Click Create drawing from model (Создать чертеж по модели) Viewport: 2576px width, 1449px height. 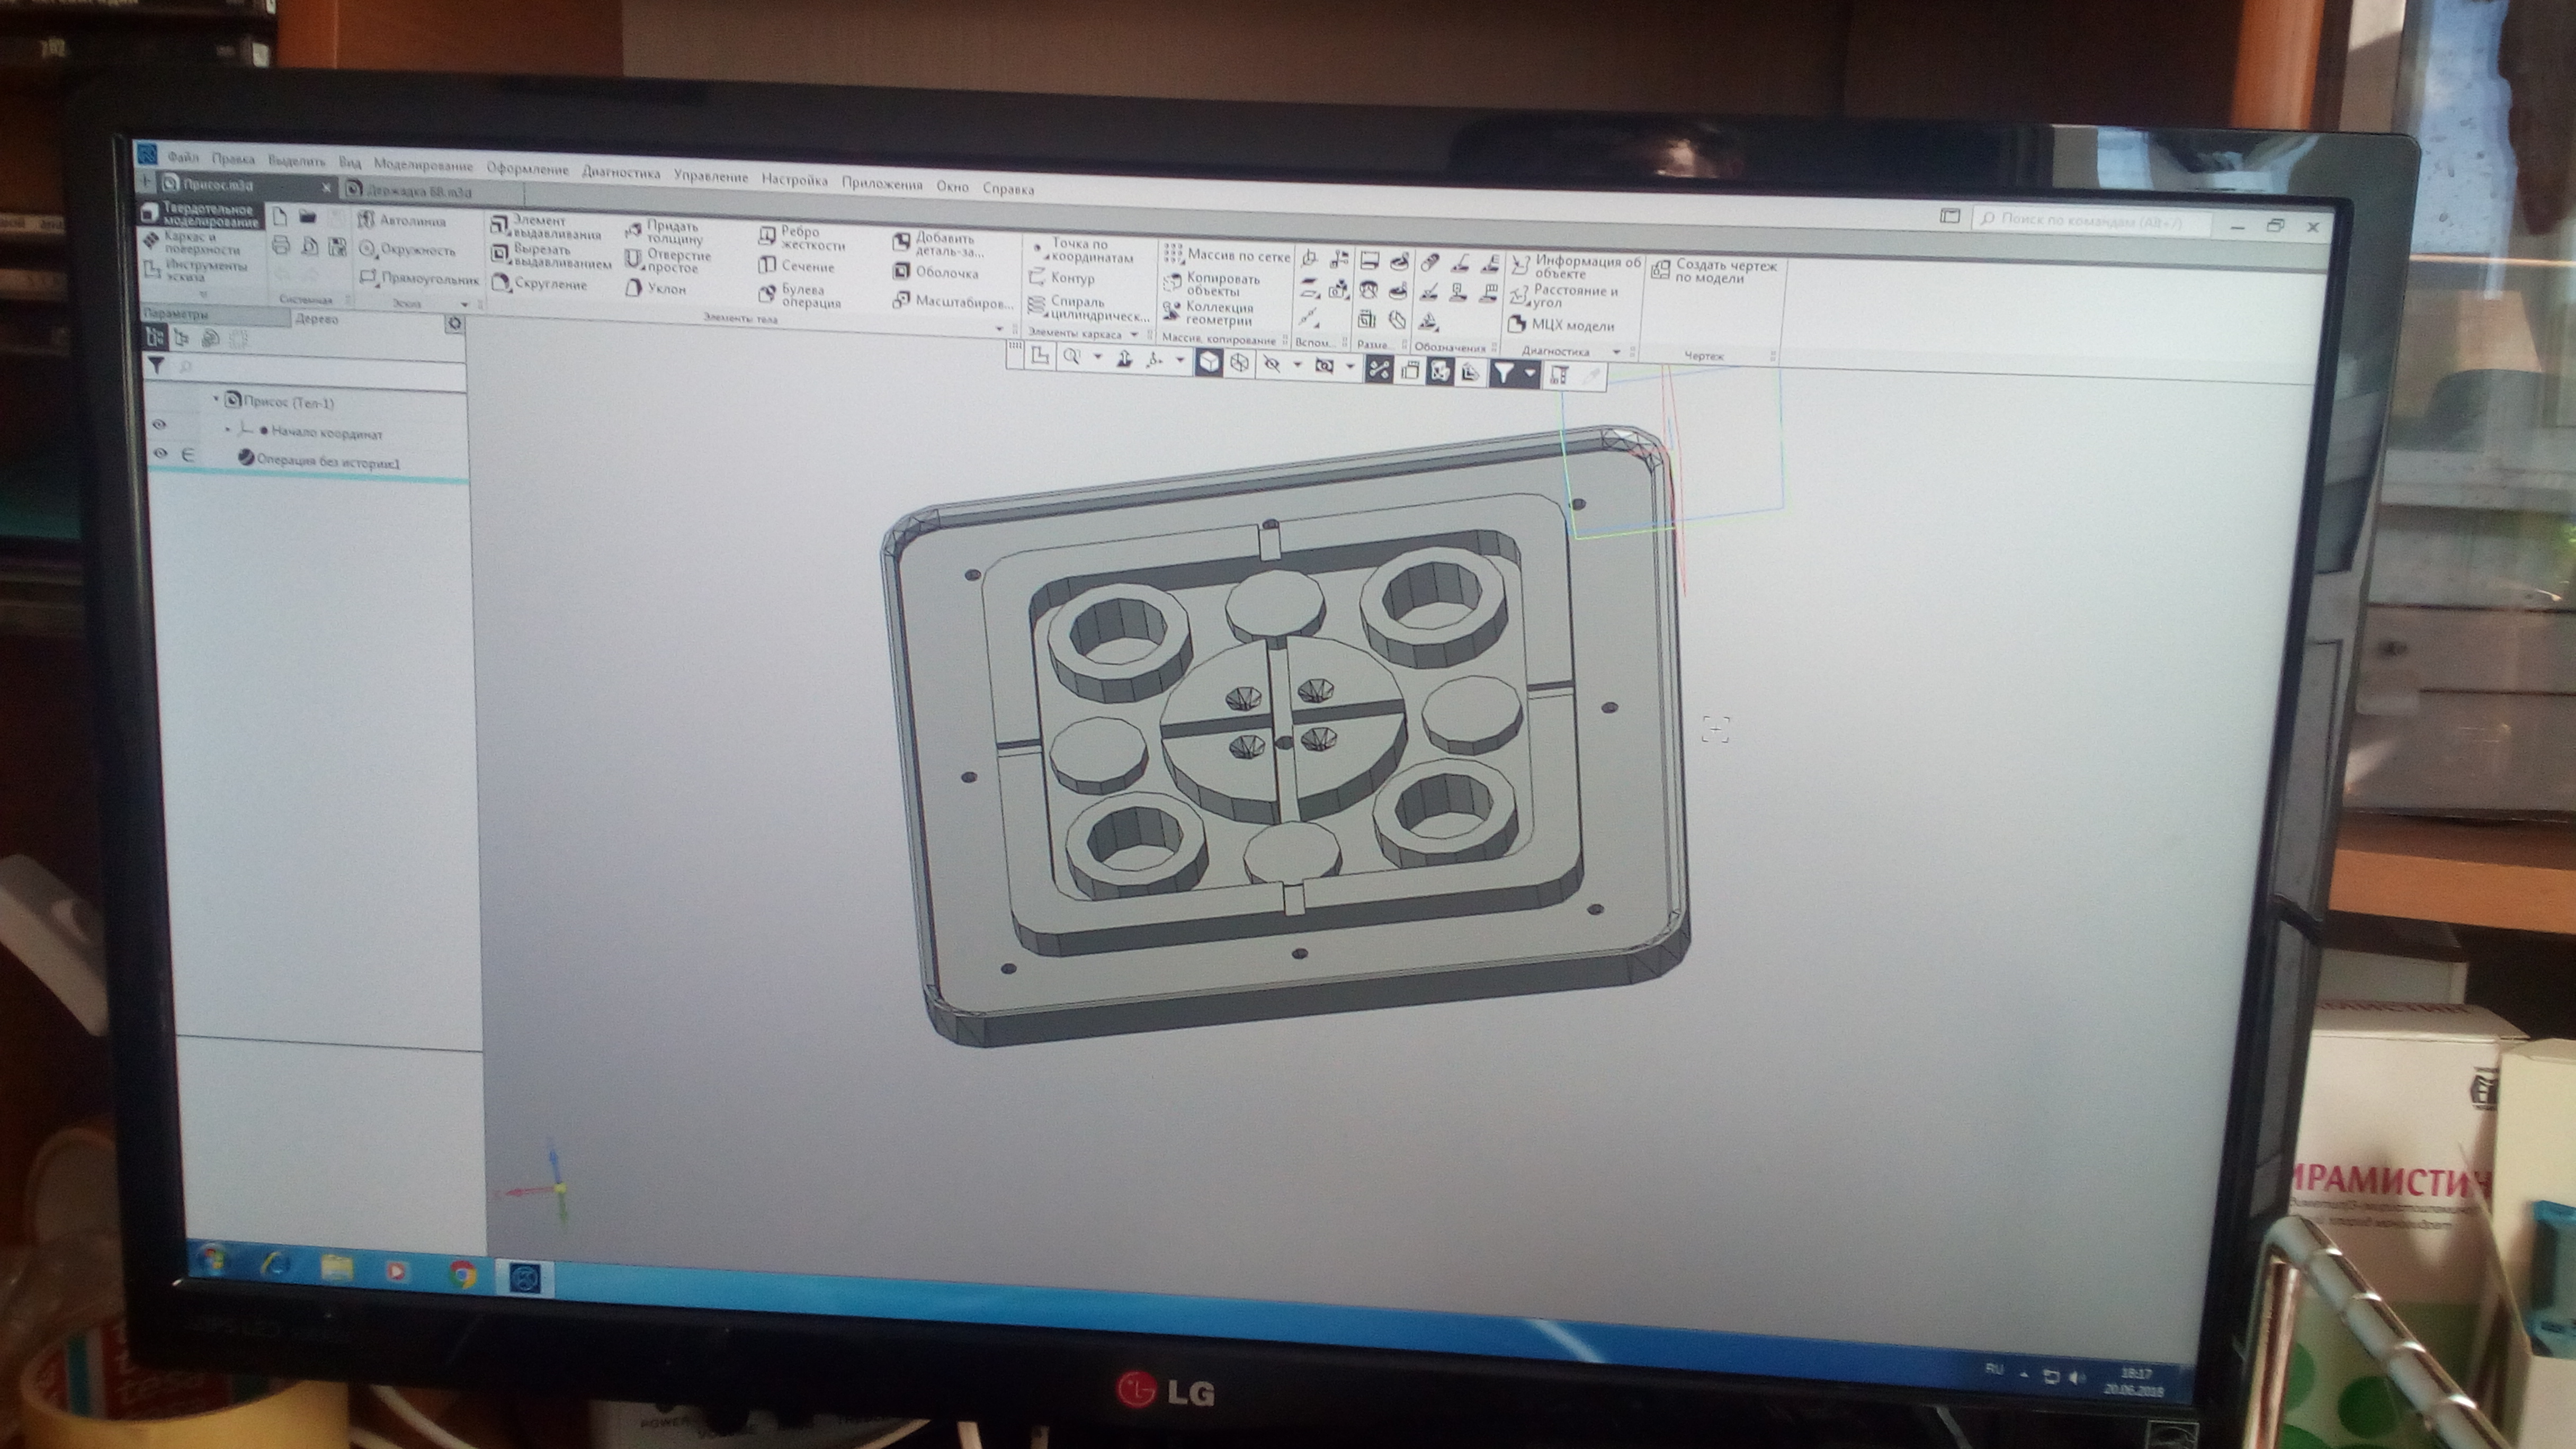pos(1714,271)
